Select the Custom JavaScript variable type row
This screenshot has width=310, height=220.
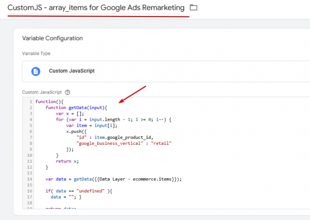pyautogui.click(x=166, y=71)
